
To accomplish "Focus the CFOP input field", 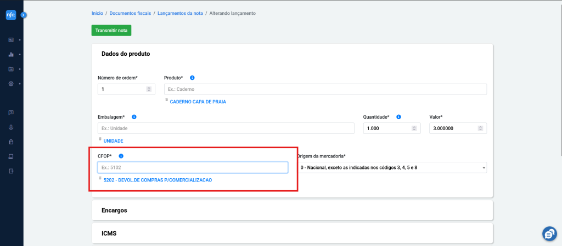I will [193, 167].
